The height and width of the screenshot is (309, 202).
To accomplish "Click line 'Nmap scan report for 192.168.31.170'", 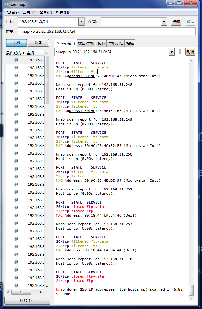I will click(x=94, y=259).
